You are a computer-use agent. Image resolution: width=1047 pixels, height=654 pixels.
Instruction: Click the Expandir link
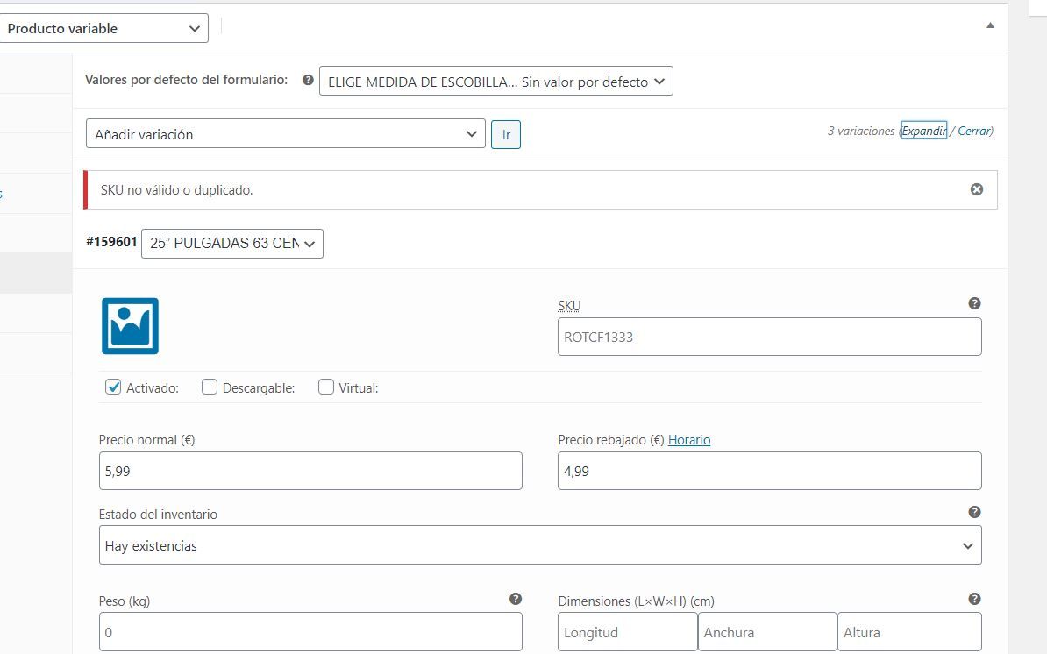coord(924,131)
